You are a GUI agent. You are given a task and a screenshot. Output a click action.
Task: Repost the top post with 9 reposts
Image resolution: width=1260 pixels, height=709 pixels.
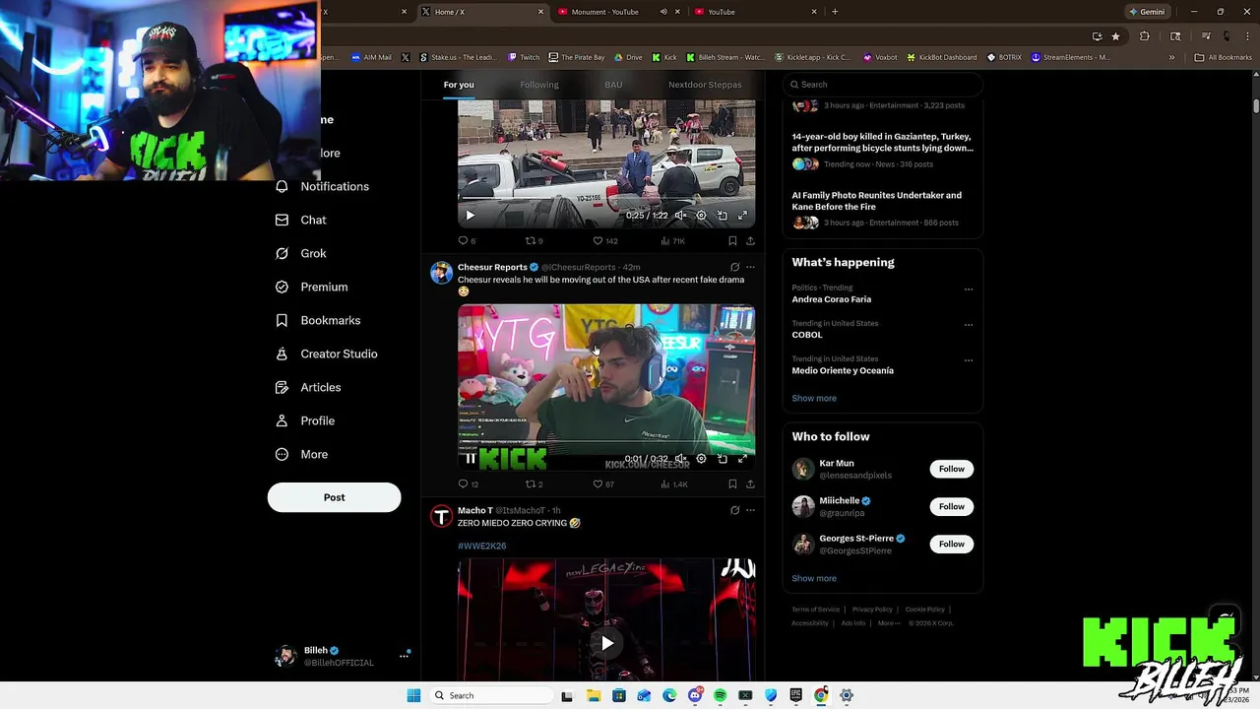pos(534,240)
